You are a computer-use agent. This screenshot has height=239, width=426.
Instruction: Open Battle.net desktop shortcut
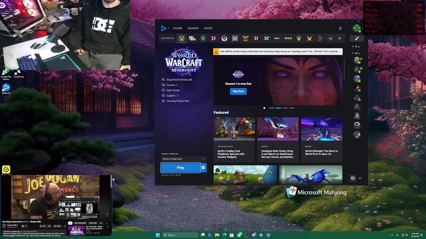click(x=6, y=89)
